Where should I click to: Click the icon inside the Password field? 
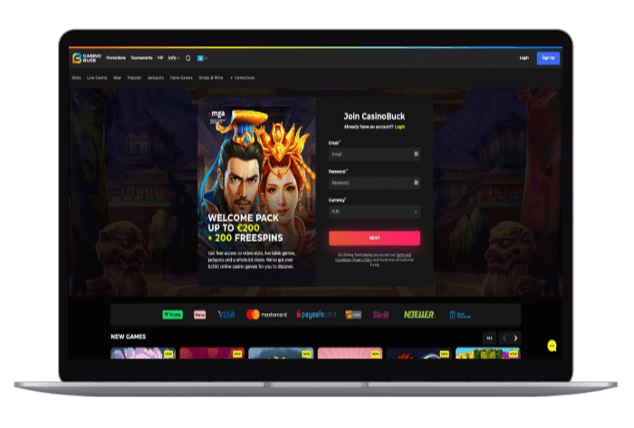(416, 183)
